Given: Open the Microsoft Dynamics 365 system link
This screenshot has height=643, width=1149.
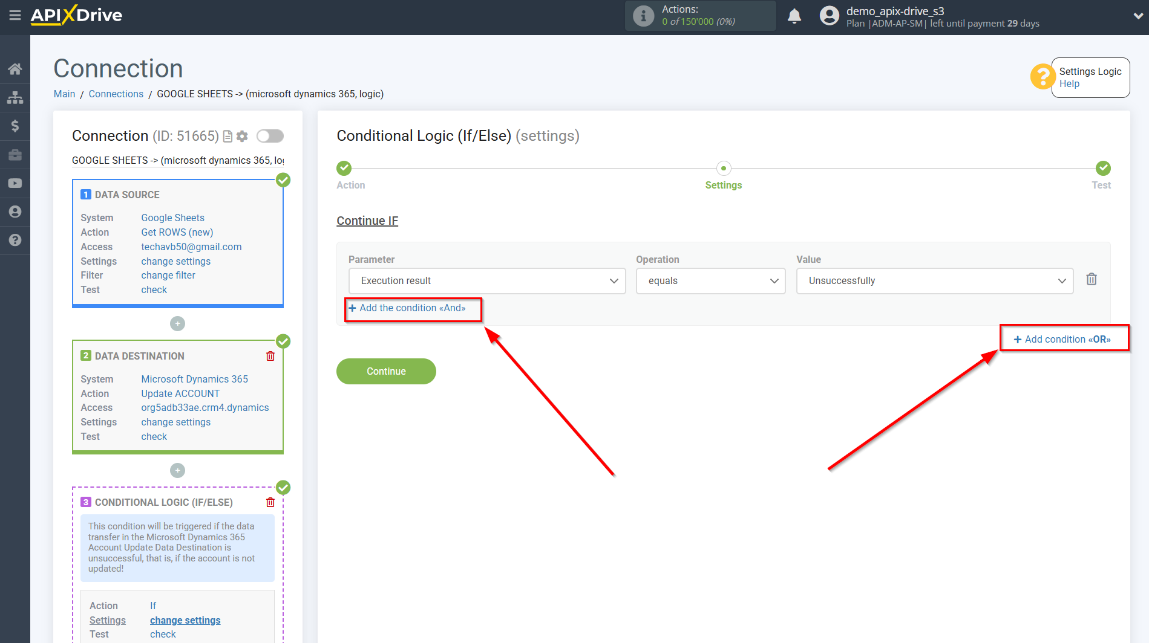Looking at the screenshot, I should click(x=195, y=379).
